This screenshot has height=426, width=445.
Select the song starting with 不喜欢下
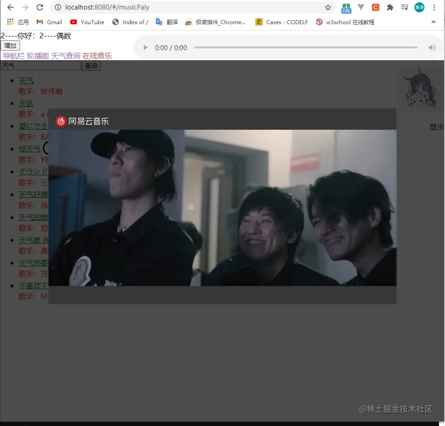coord(33,286)
